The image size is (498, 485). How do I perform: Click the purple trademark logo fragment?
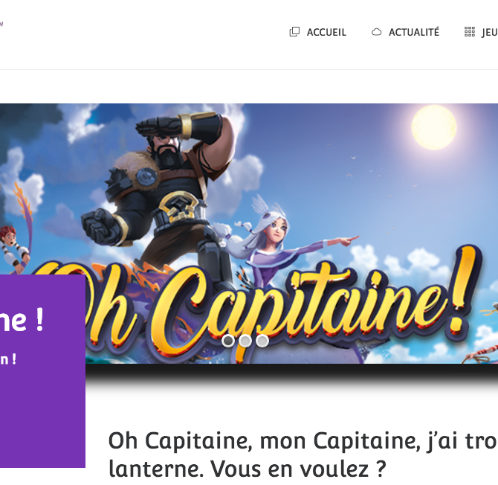[1, 24]
